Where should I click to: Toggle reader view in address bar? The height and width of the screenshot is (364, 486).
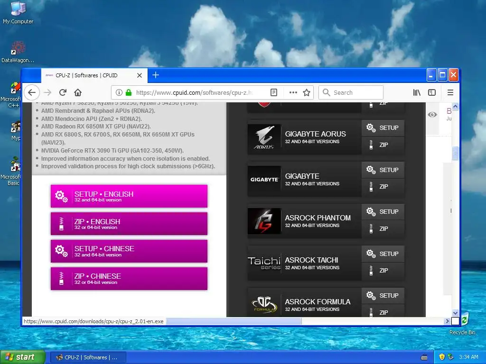click(274, 92)
